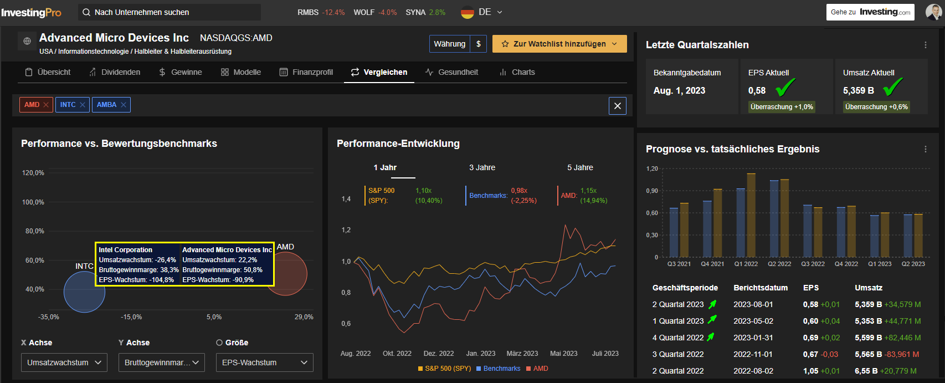Switch to the Übersicht tab
945x383 pixels.
coord(48,72)
